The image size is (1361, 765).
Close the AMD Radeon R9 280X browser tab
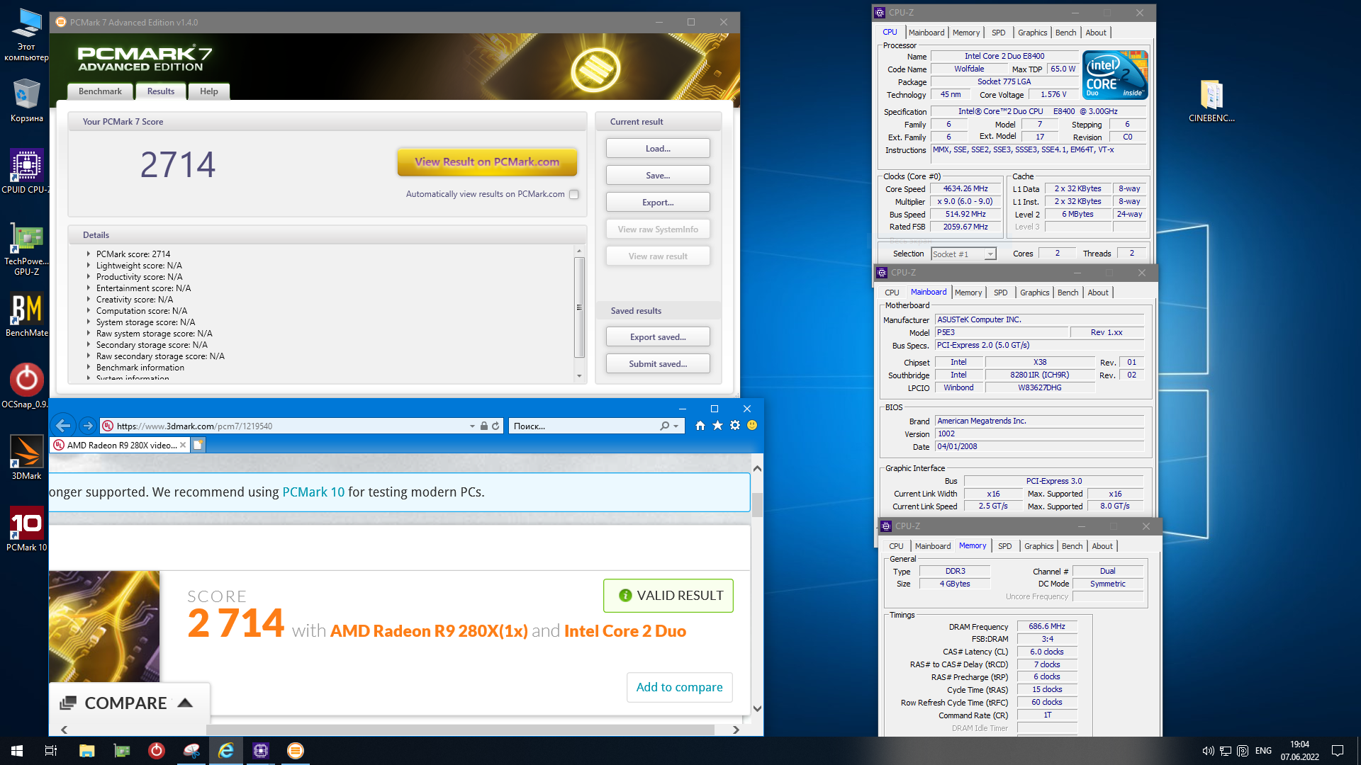(x=183, y=445)
